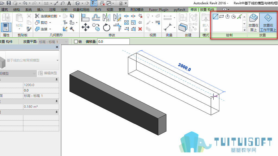
Task: Choose the Pick Lines tool in 绘制 panel
Action: pyautogui.click(x=239, y=17)
